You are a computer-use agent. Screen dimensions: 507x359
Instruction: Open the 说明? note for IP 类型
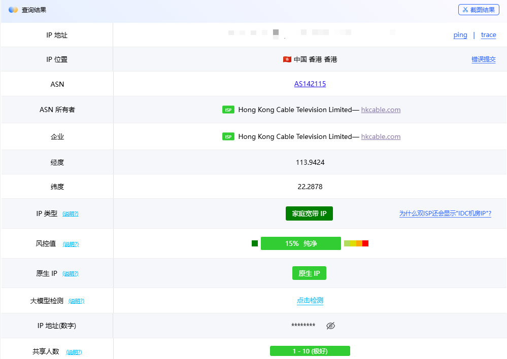(71, 213)
